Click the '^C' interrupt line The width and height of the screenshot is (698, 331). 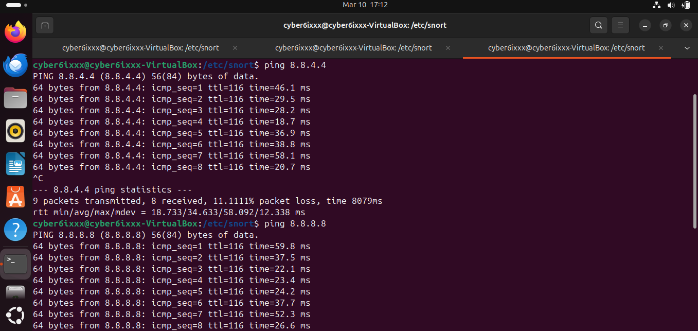[x=38, y=179]
